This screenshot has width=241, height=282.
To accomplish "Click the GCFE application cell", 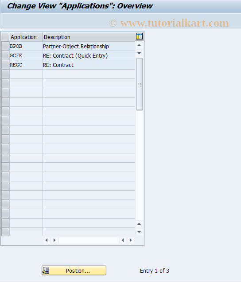I will click(26, 55).
